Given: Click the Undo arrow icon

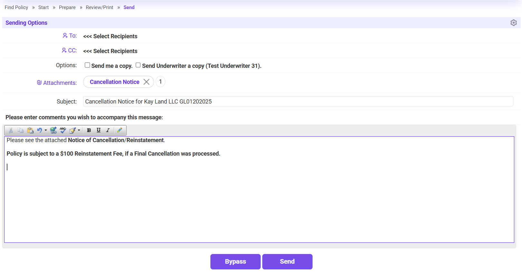Looking at the screenshot, I should (39, 130).
